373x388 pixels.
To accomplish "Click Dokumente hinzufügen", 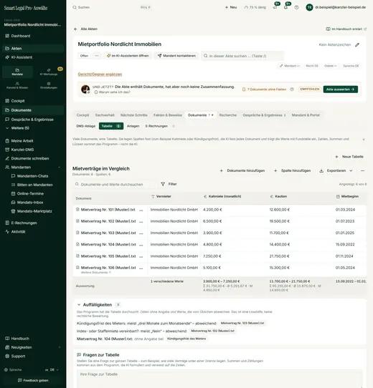I will 242,171.
